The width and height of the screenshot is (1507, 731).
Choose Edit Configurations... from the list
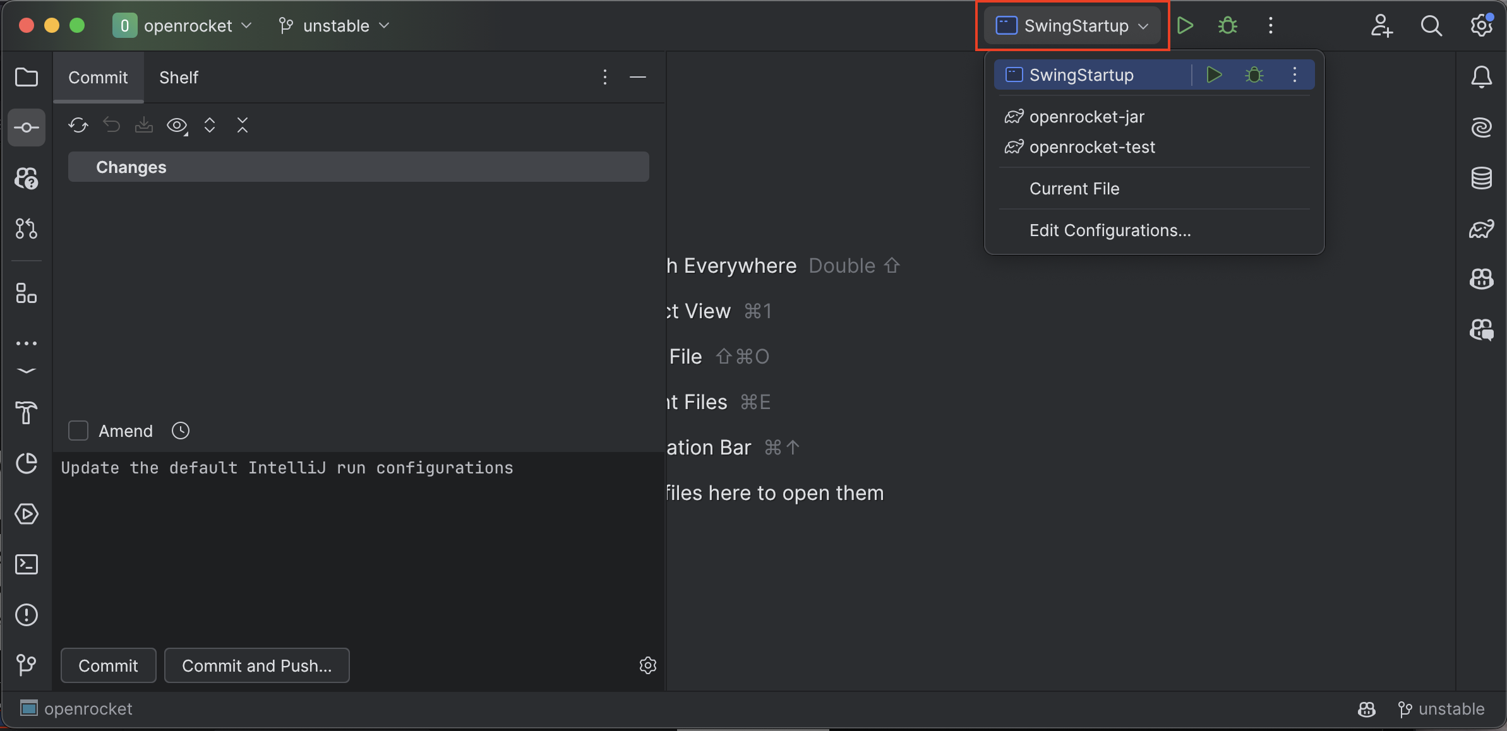pos(1110,230)
